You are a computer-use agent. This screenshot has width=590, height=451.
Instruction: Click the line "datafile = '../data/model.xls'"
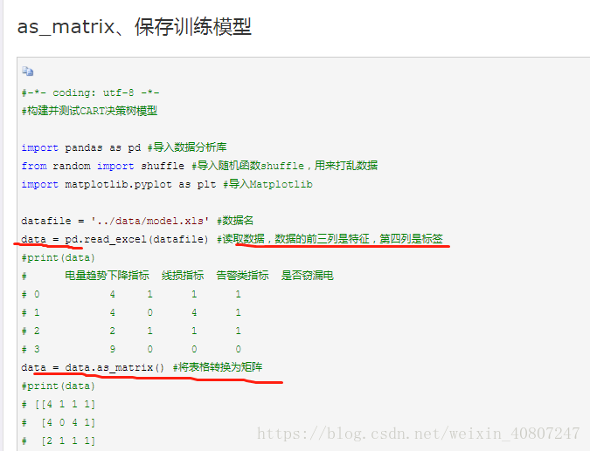pyautogui.click(x=115, y=221)
